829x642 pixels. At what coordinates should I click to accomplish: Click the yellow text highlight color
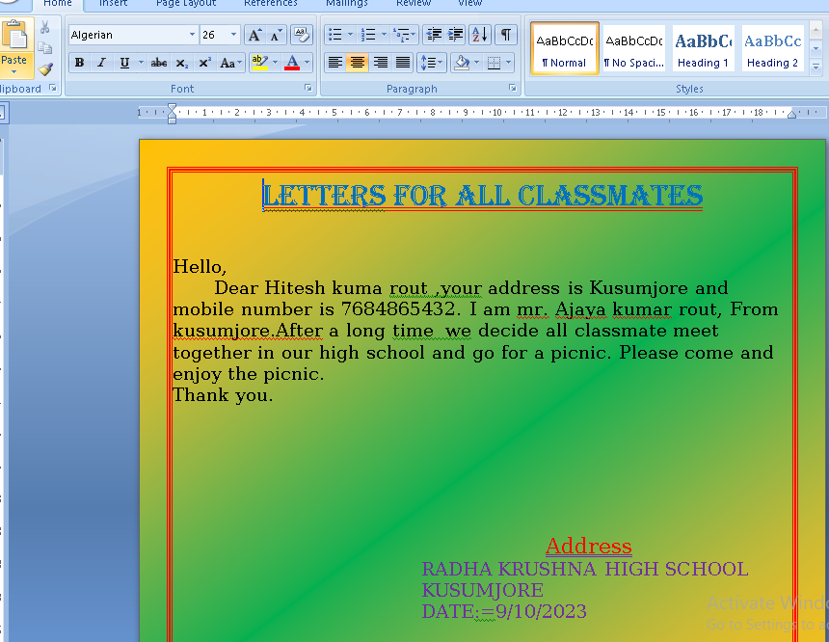coord(257,64)
